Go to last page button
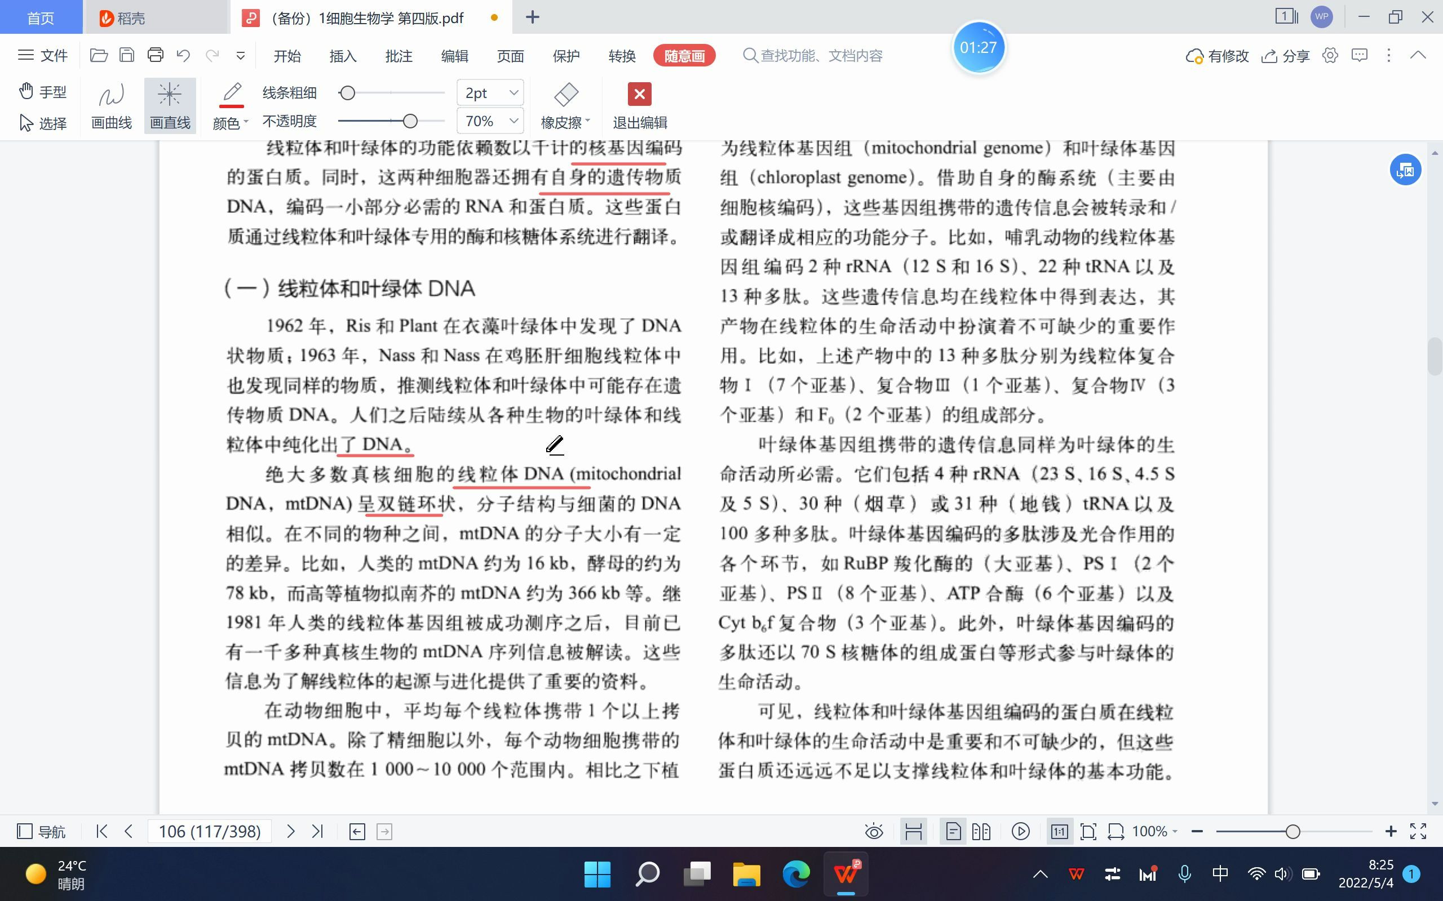The height and width of the screenshot is (901, 1443). [x=317, y=831]
